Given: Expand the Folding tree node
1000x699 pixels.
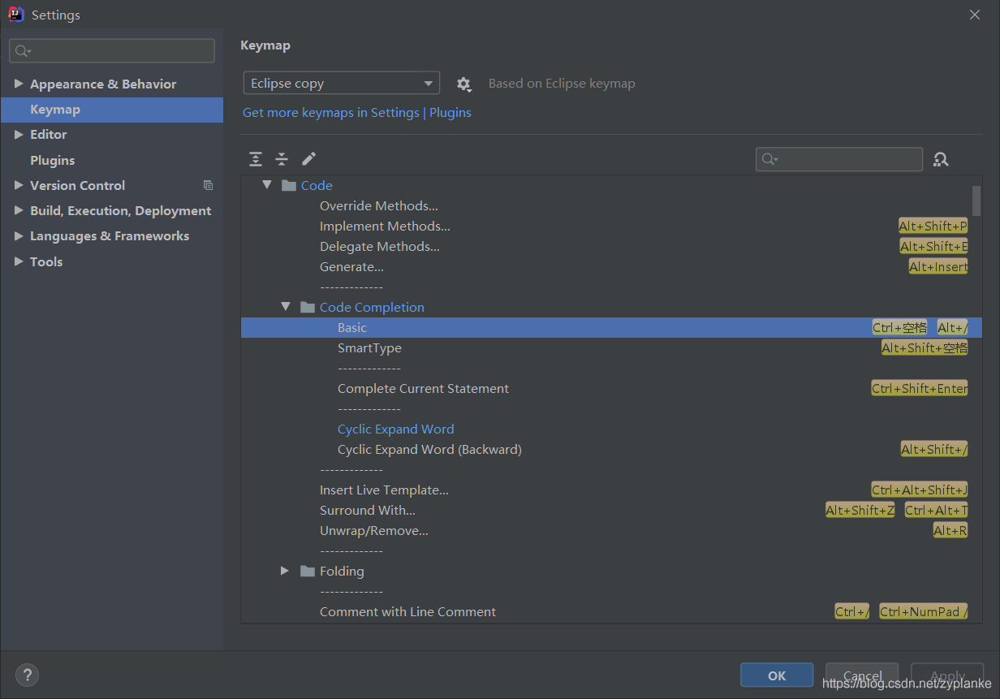Looking at the screenshot, I should 284,571.
